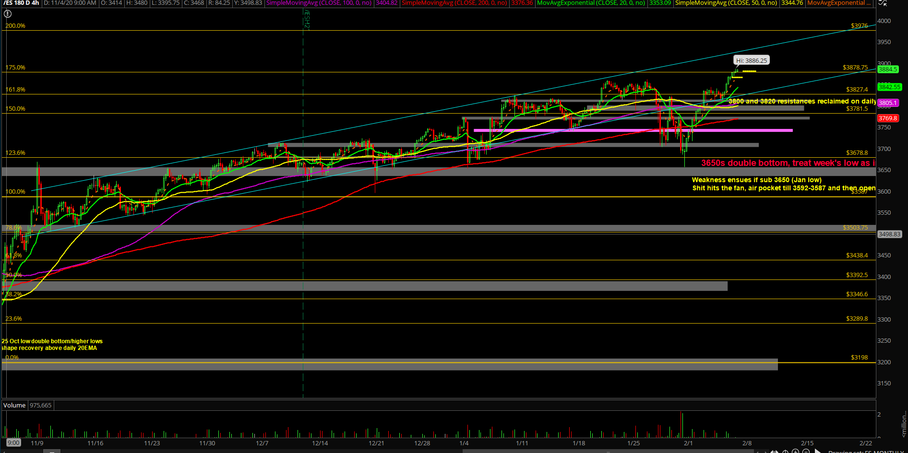The image size is (908, 453).
Task: Click 'Weakness ensues if sub 3650' note
Action: click(x=756, y=180)
